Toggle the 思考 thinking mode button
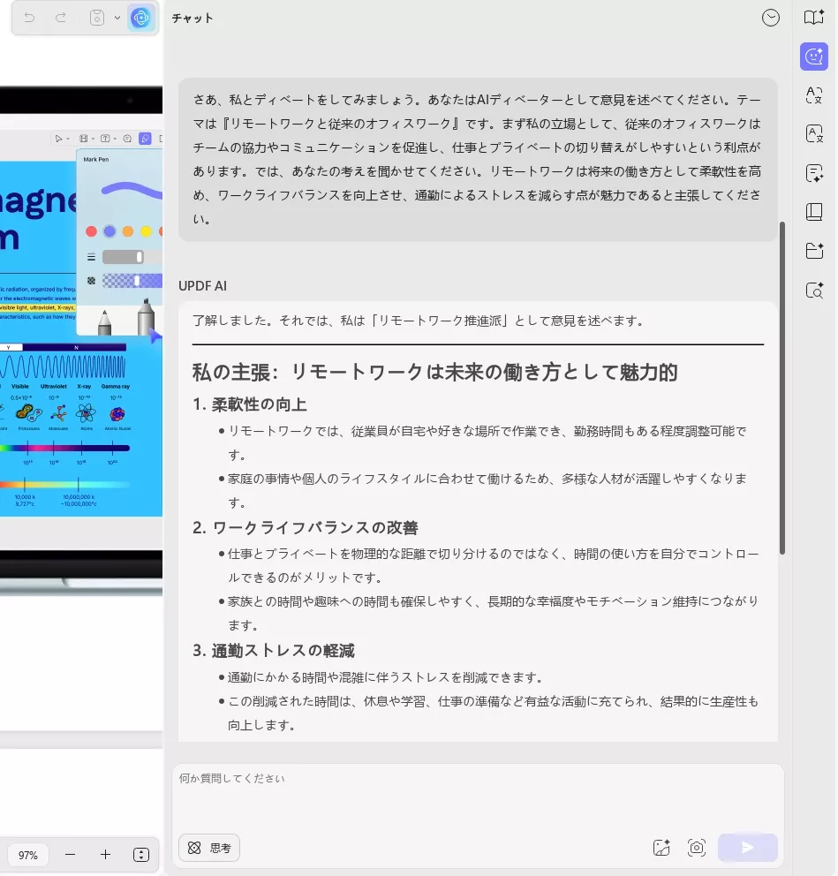 (209, 848)
